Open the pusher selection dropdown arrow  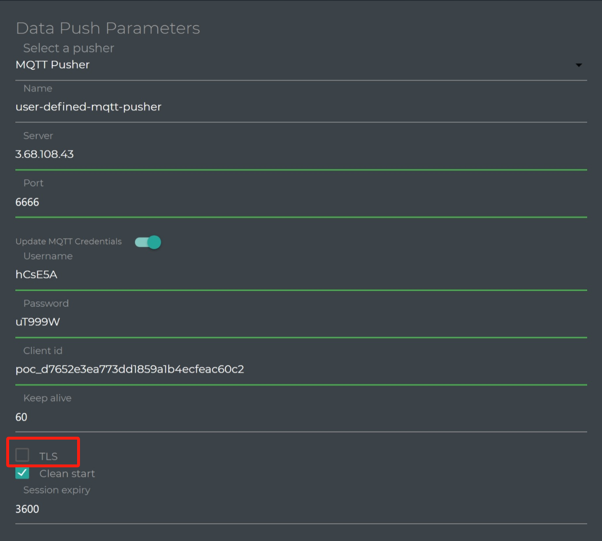pos(579,65)
